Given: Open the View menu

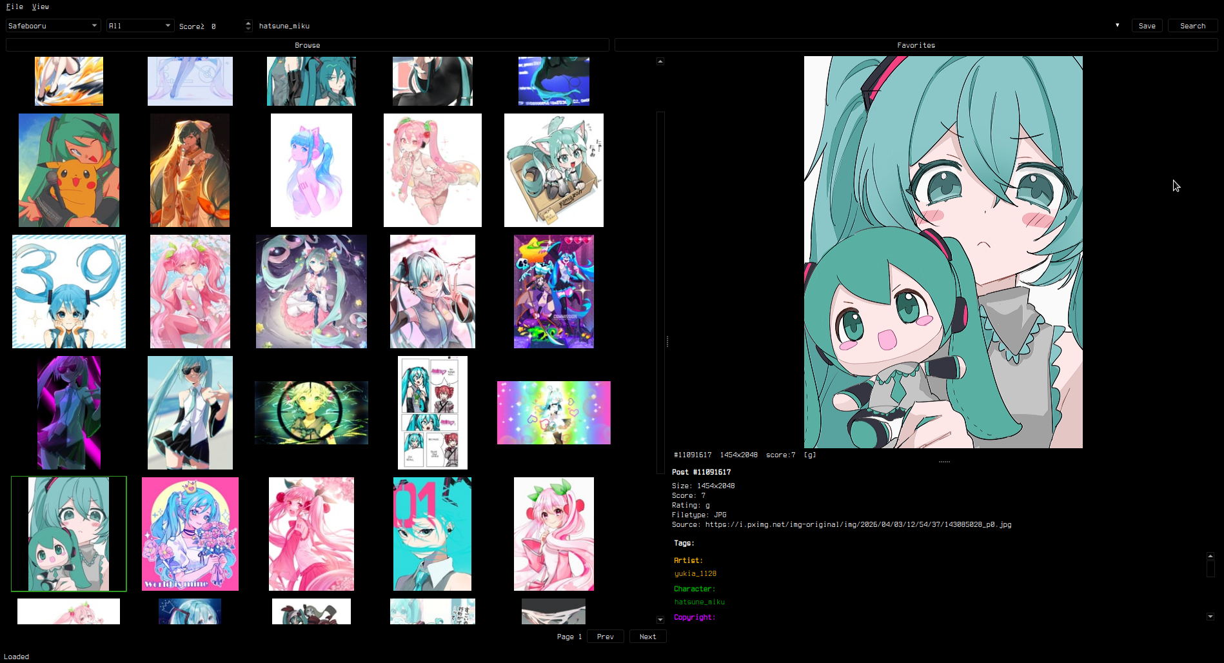Looking at the screenshot, I should pyautogui.click(x=41, y=6).
